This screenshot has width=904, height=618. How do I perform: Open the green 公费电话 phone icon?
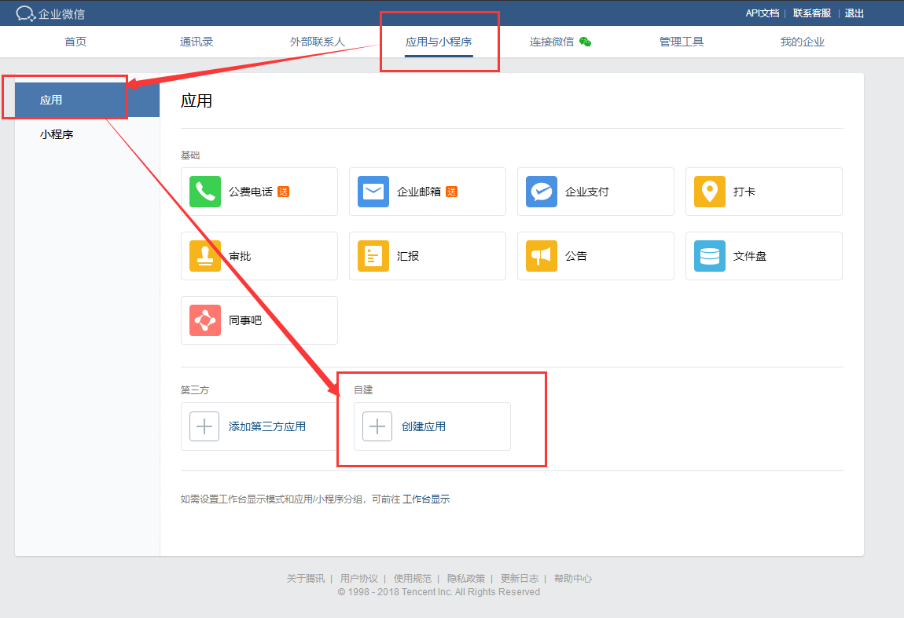point(204,192)
